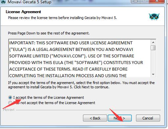
Task: Click the Press Page Down instruction text
Action: click(x=49, y=33)
